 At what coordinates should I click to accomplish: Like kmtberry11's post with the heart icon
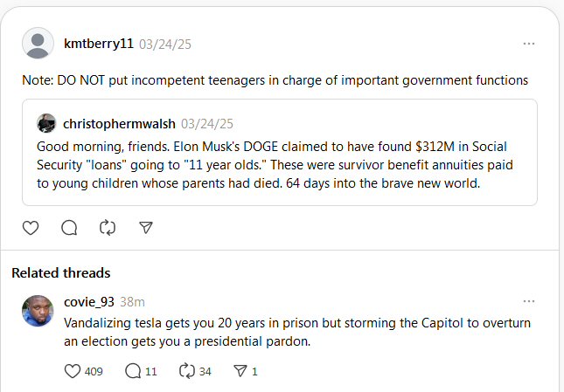coord(31,228)
